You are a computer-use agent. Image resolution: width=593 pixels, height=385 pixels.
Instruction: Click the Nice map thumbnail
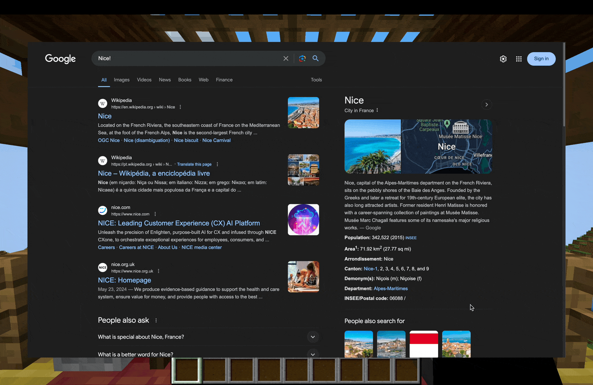pyautogui.click(x=446, y=147)
